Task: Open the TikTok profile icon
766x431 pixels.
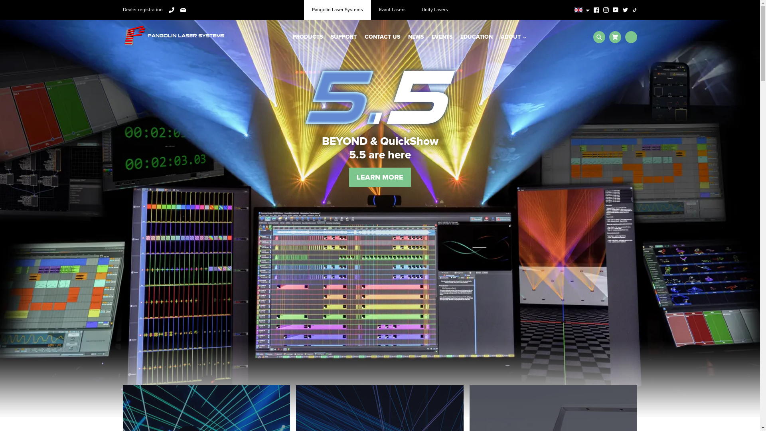Action: tap(635, 10)
